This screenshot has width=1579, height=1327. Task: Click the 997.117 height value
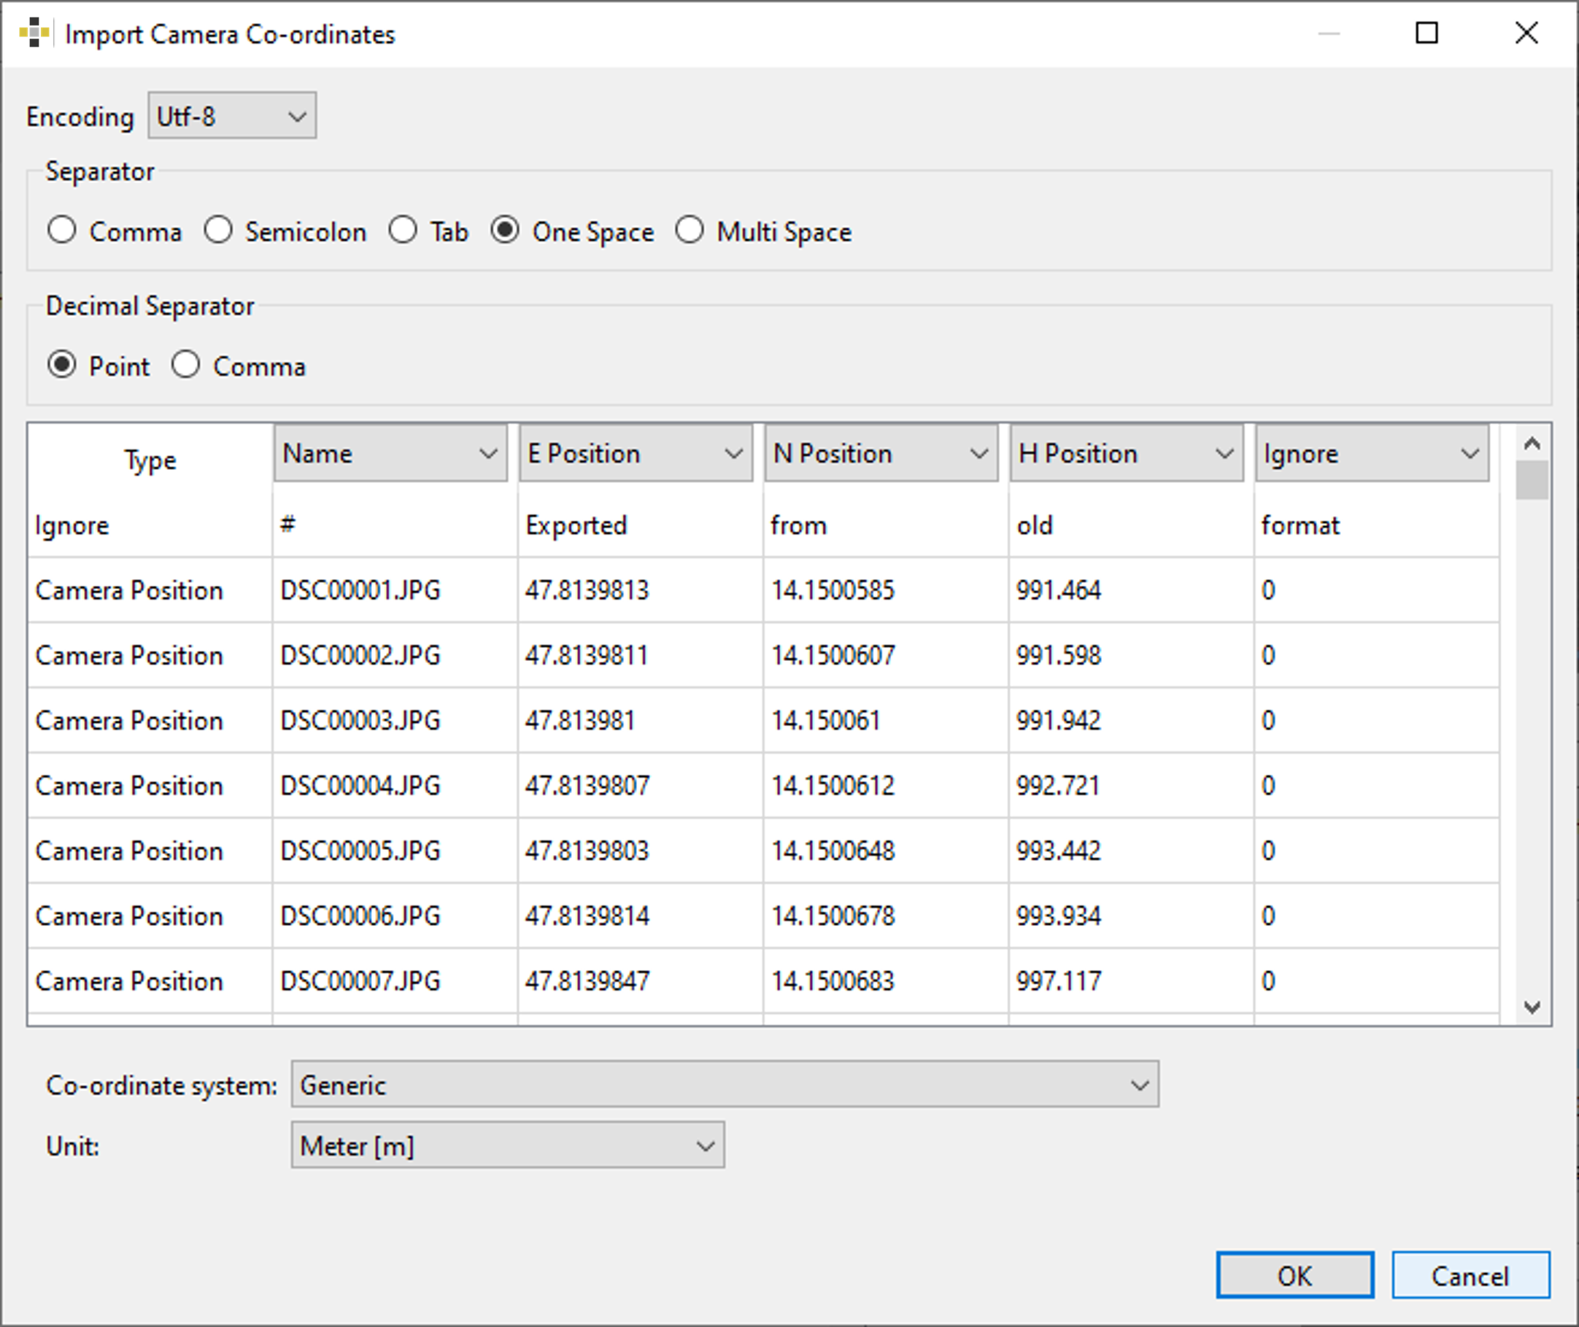1131,981
